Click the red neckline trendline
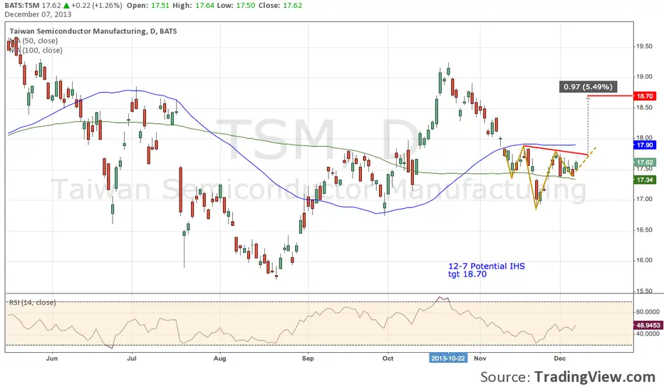 click(556, 150)
